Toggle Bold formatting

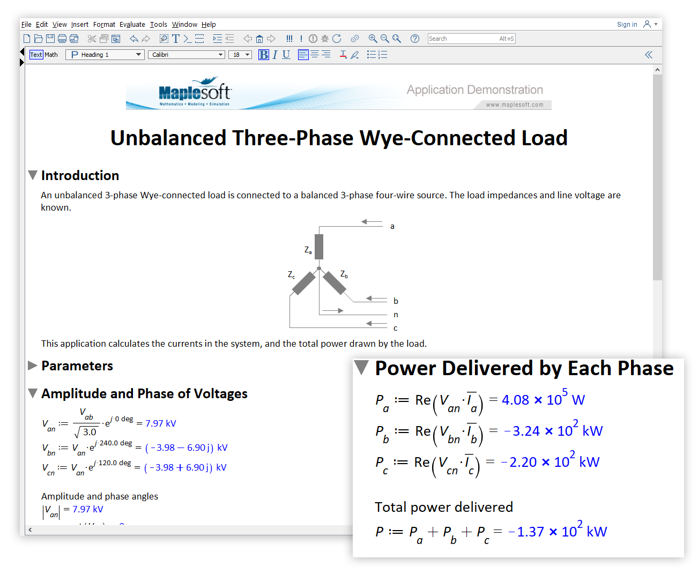tap(263, 55)
